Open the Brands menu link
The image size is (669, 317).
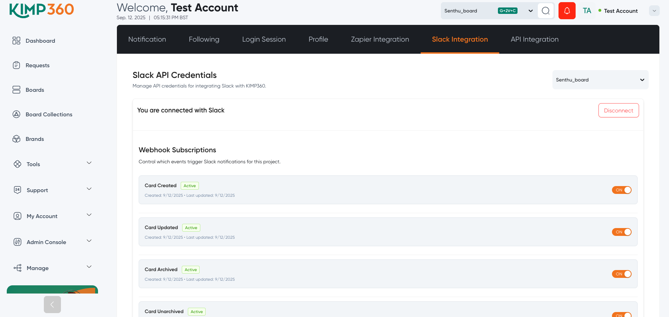[x=35, y=139]
